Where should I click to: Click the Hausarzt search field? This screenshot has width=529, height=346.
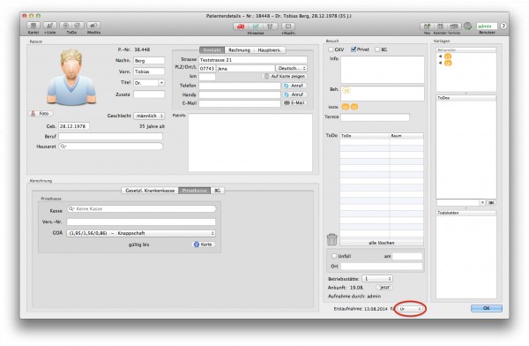tap(111, 147)
